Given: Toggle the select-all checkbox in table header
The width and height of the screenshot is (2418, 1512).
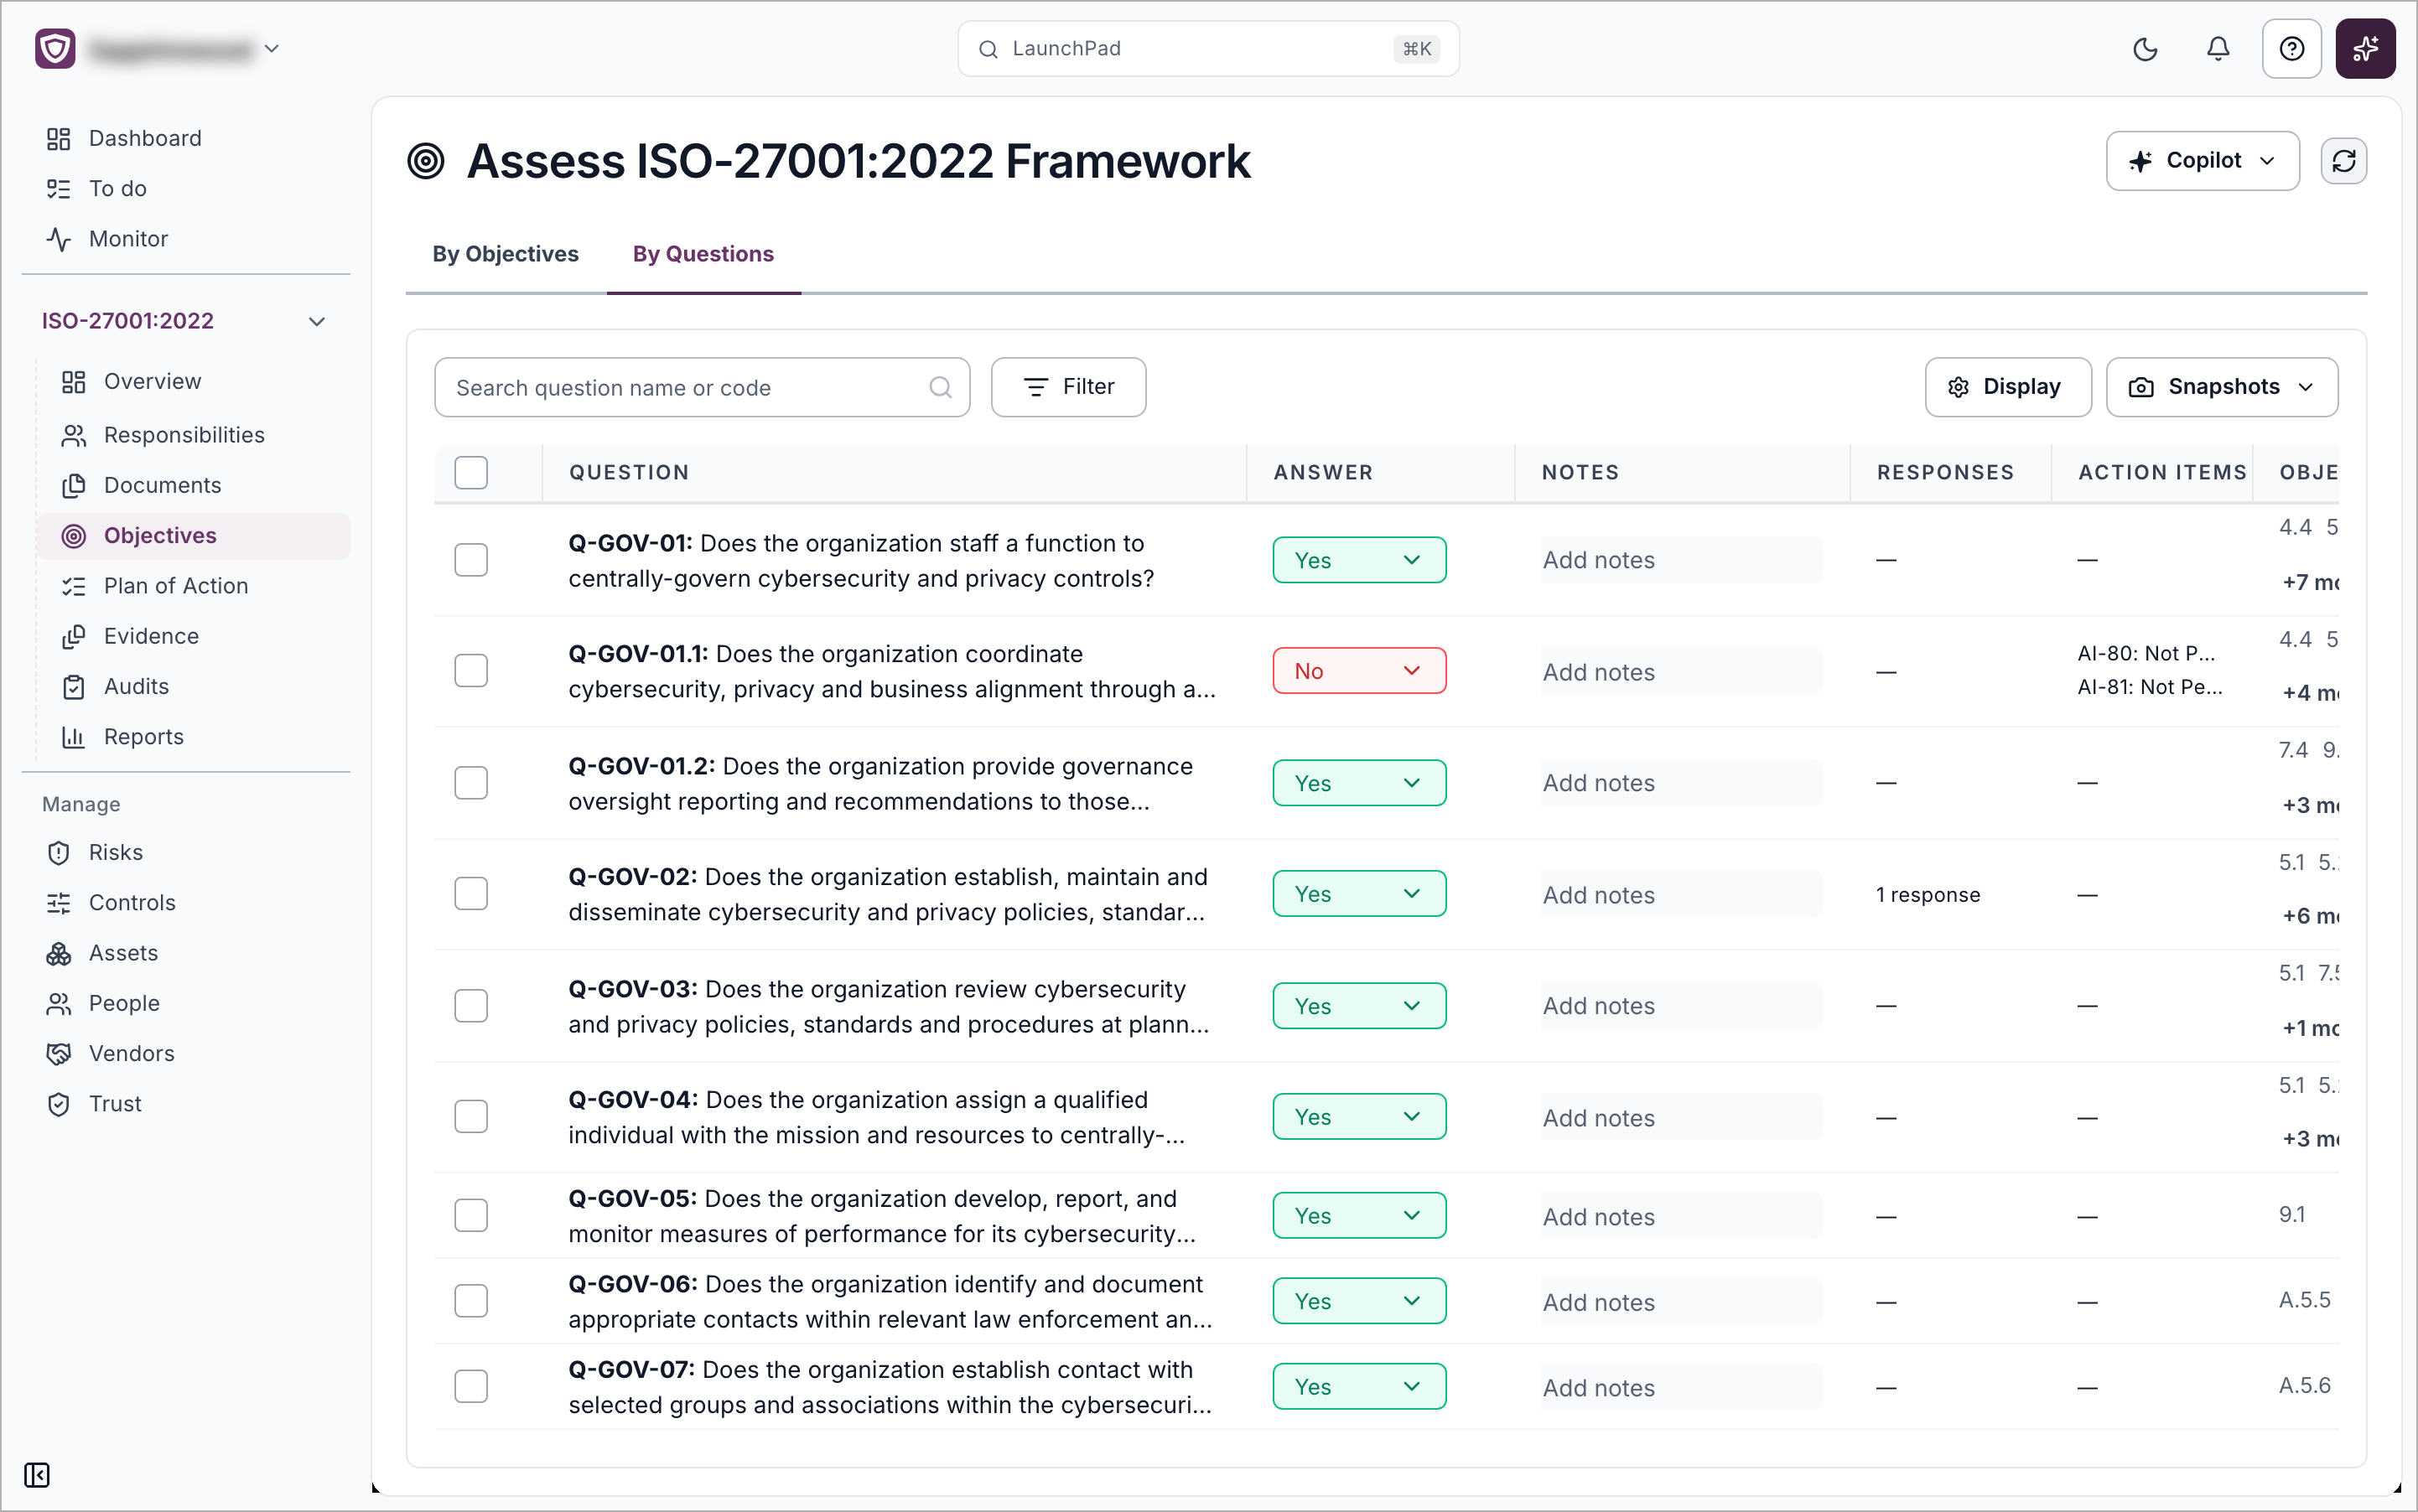Looking at the screenshot, I should 470,472.
